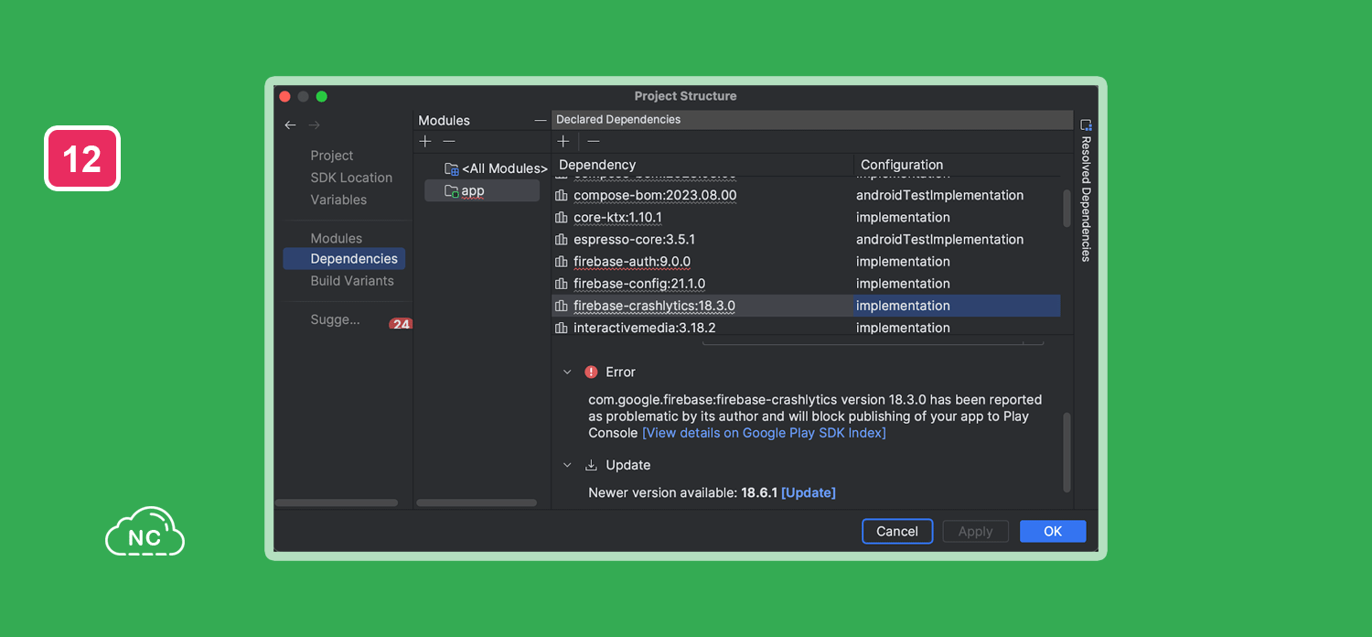Screen dimensions: 1372x637
Task: Click library icon beside espresso-core:3.5.1
Action: 562,239
